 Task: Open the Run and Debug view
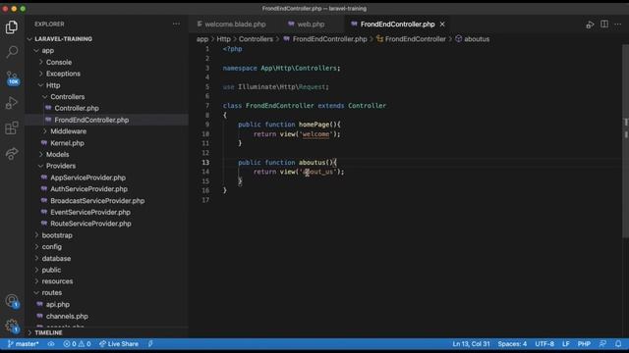[x=12, y=103]
